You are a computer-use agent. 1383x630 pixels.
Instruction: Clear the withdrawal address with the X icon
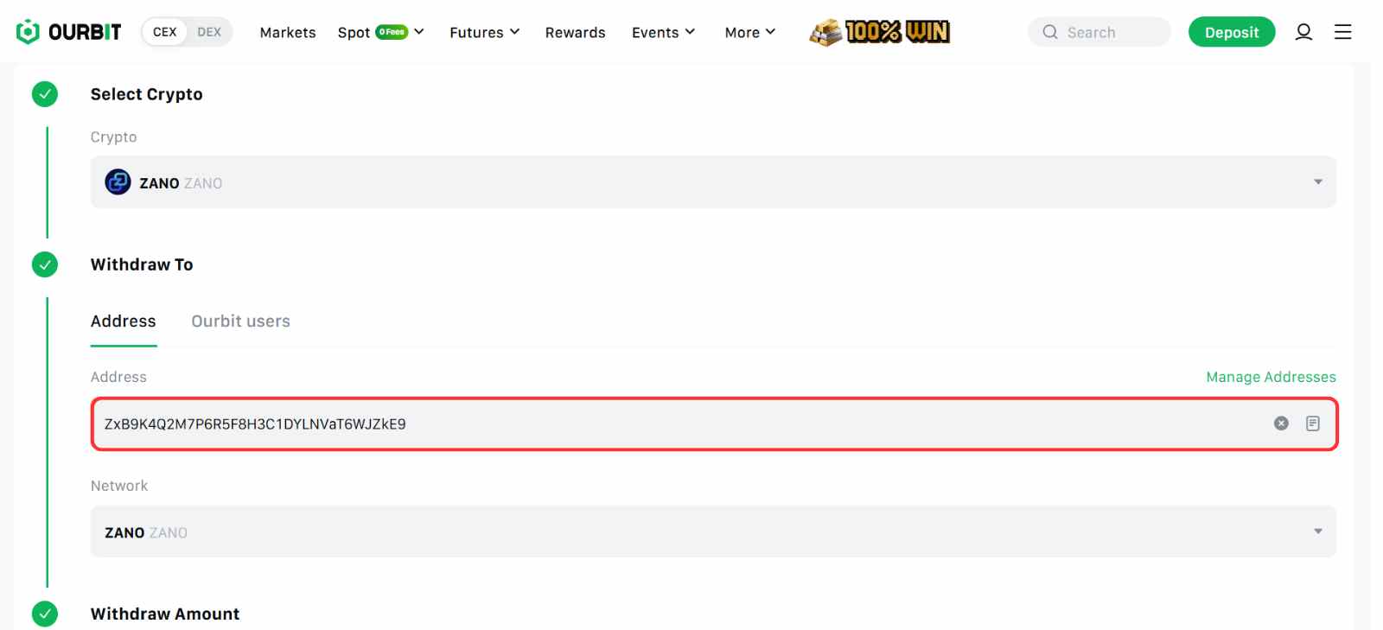click(1281, 423)
